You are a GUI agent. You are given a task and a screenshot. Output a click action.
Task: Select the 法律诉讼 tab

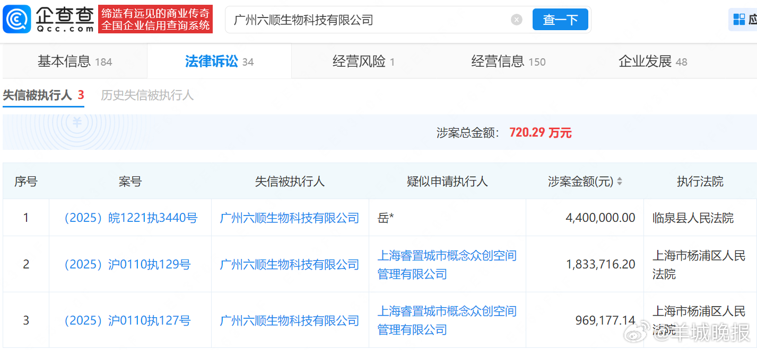pos(219,61)
